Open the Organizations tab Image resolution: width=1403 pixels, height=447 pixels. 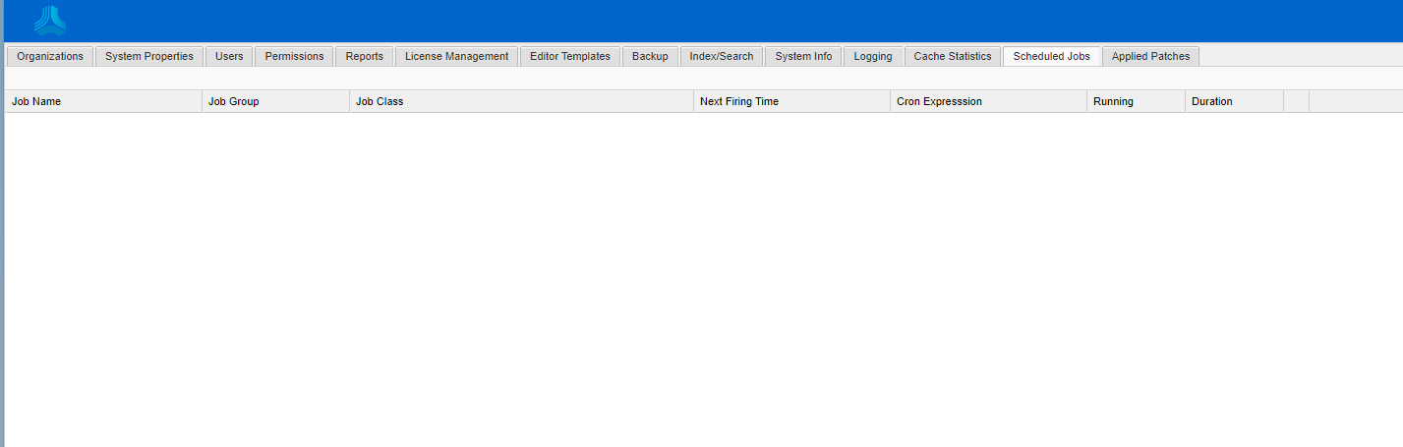pos(50,56)
